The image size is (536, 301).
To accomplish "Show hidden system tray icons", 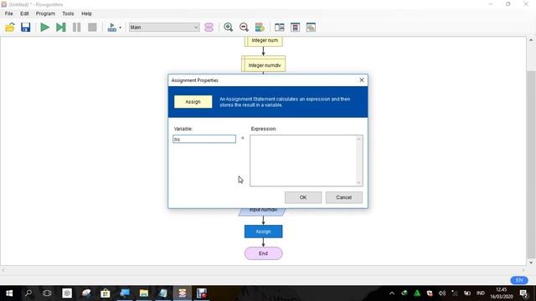I will pyautogui.click(x=392, y=293).
